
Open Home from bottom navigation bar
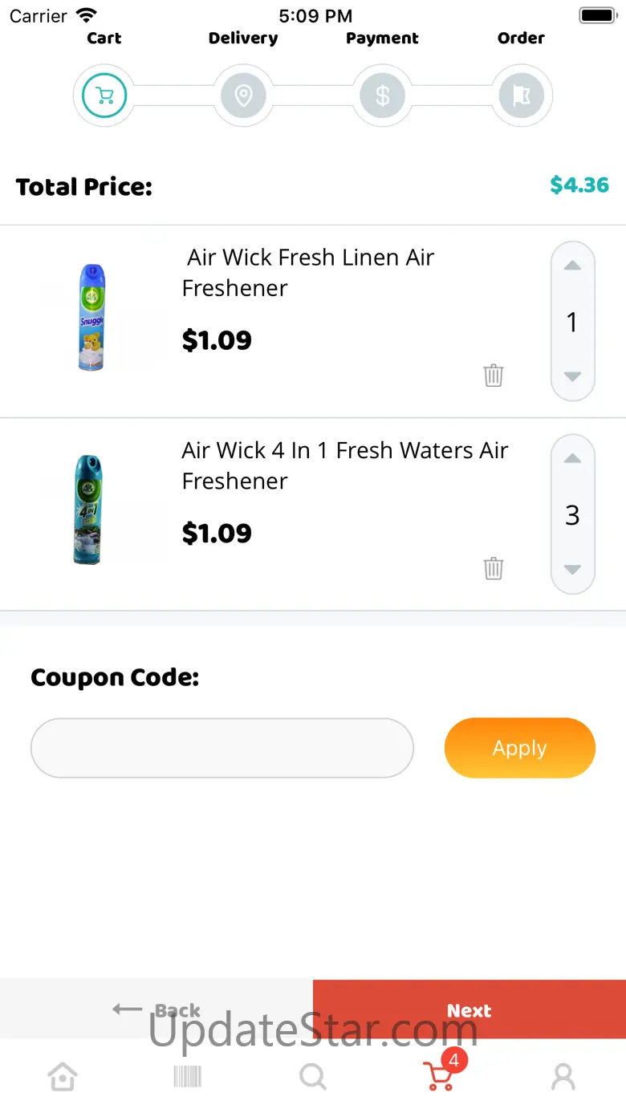(63, 1076)
